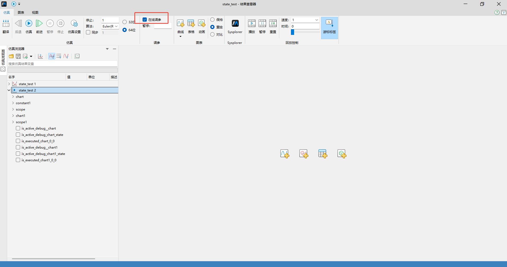Click the export result icon in 仿真浏览器
The height and width of the screenshot is (267, 507).
pyautogui.click(x=25, y=56)
